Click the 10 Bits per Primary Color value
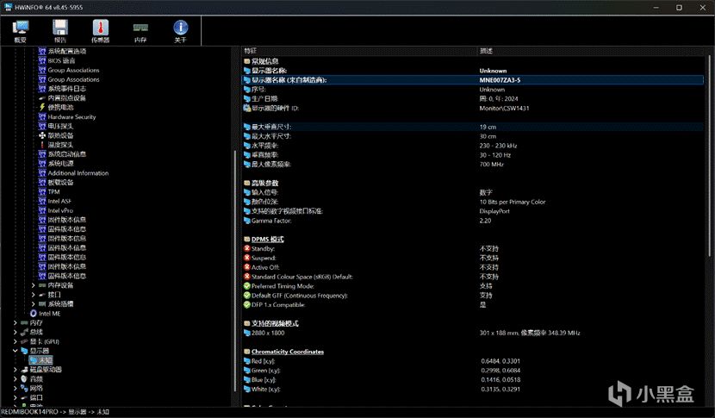This screenshot has width=715, height=418. click(x=513, y=202)
